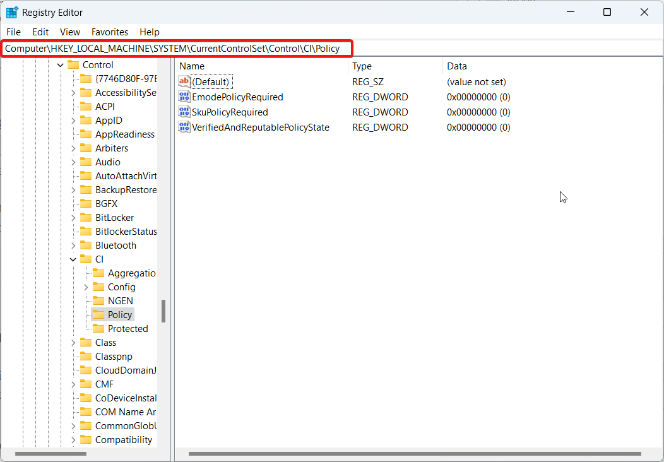Click the ACPI folder icon
This screenshot has width=664, height=462.
click(86, 106)
